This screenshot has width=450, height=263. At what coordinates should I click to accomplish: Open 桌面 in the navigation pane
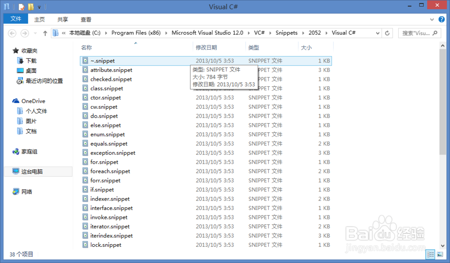tap(31, 71)
